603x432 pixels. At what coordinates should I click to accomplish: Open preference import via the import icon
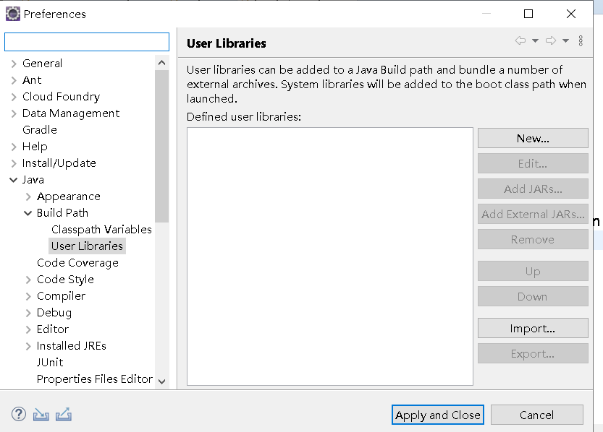[x=41, y=414]
